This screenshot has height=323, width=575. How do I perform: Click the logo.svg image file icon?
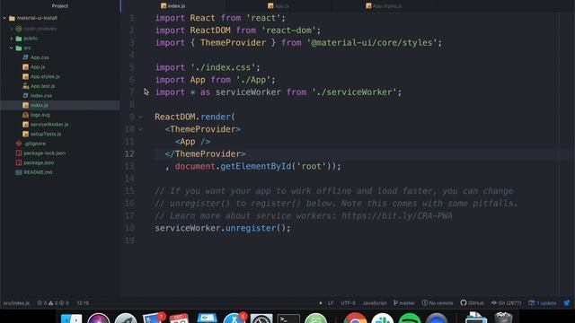pyautogui.click(x=25, y=115)
